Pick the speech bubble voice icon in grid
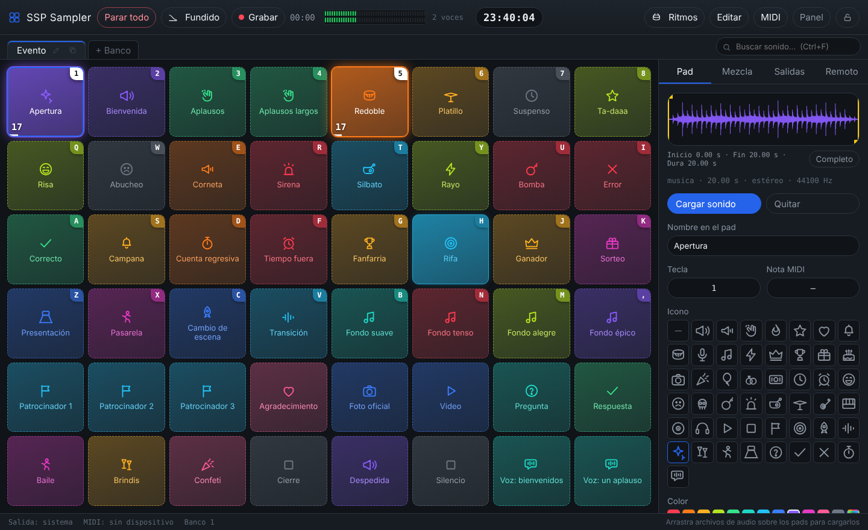The image size is (868, 530). pos(678,476)
